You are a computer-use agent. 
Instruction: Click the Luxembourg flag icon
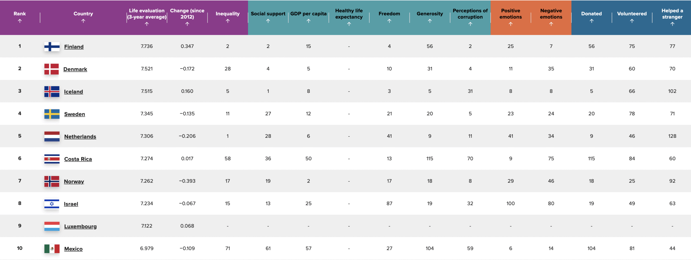[x=52, y=226]
